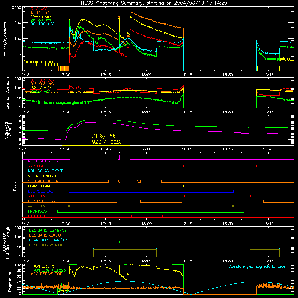
Task: Select the red 3-6 keV legend label
Action: [39, 9]
